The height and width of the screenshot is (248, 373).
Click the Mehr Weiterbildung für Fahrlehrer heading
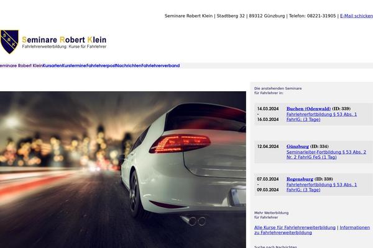271,215
